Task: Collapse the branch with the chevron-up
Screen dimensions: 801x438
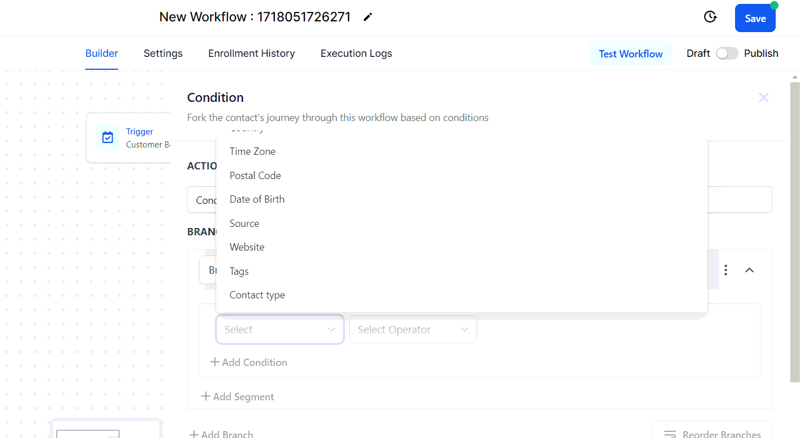Action: [x=749, y=270]
